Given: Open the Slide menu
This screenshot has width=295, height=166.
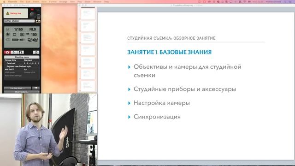Looking at the screenshot, I should [44, 2].
